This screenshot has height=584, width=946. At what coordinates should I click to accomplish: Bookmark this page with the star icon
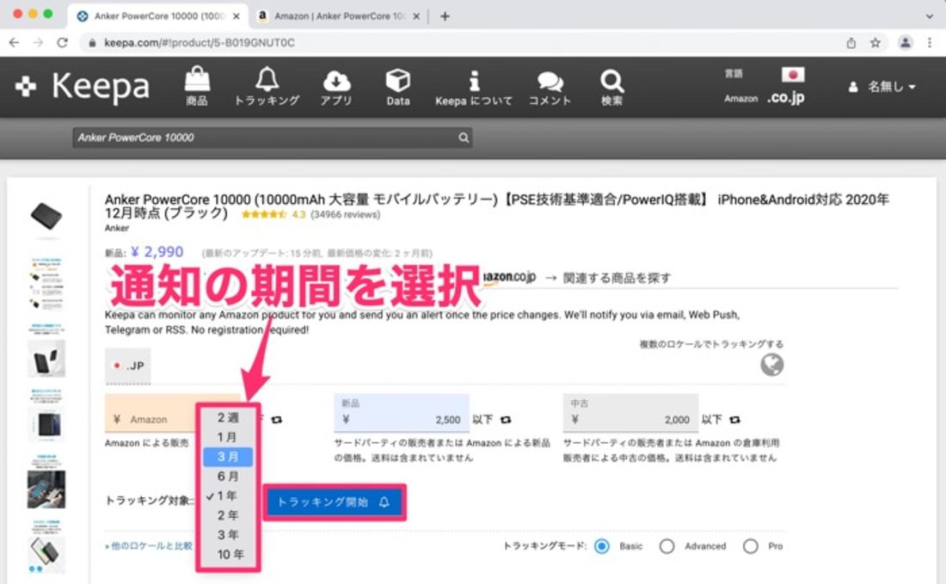(x=875, y=43)
